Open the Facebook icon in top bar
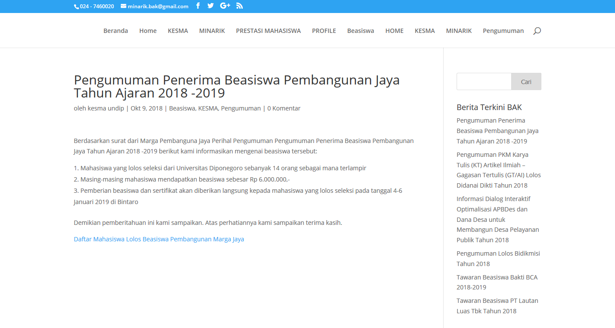Viewport: 615px width, 328px height. click(x=198, y=6)
